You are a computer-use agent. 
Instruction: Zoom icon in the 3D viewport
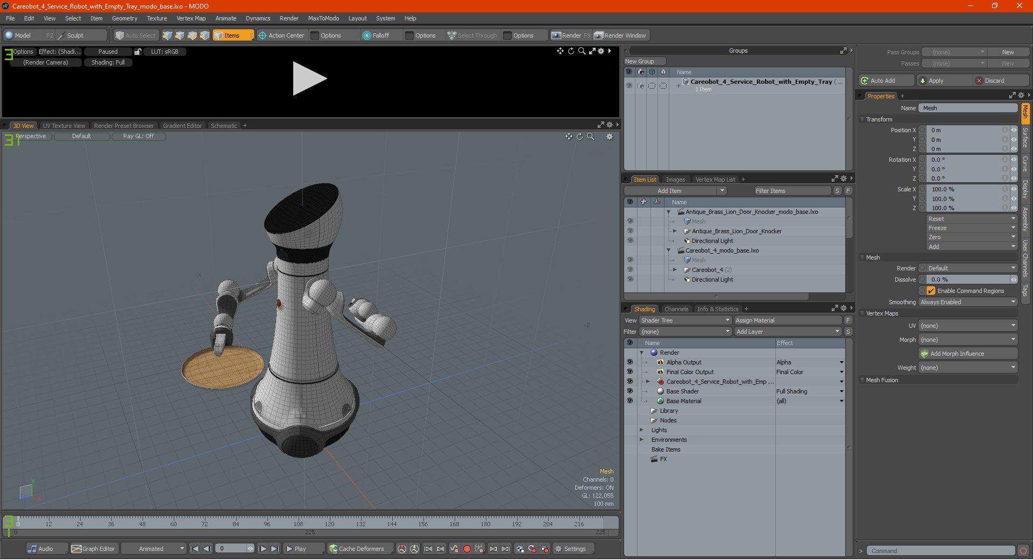tap(591, 137)
